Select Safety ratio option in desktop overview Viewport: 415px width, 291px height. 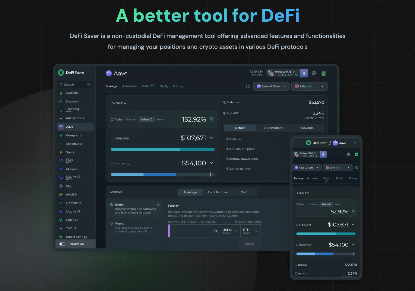point(147,120)
